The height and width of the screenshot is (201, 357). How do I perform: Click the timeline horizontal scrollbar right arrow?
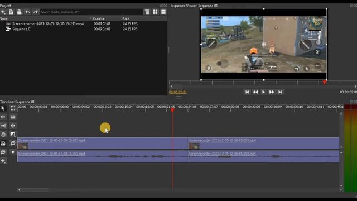coord(341,190)
